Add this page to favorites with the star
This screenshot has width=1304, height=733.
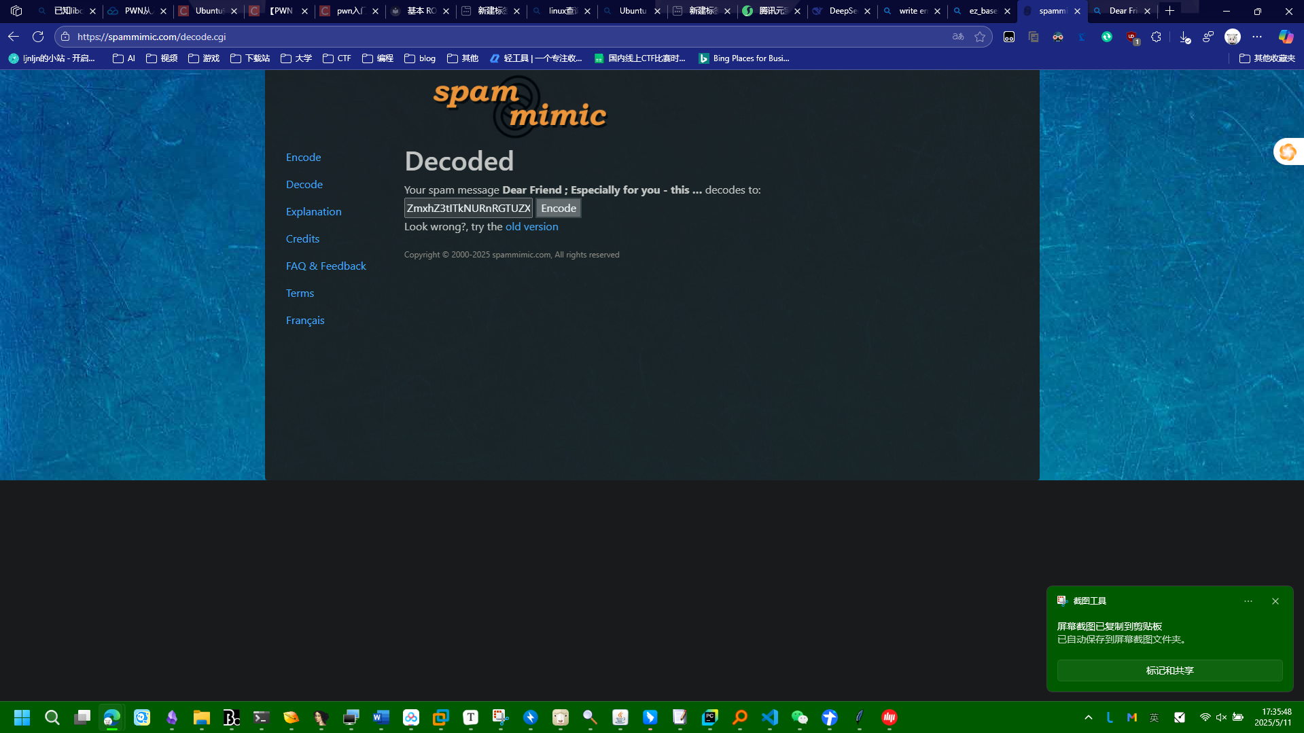point(980,37)
